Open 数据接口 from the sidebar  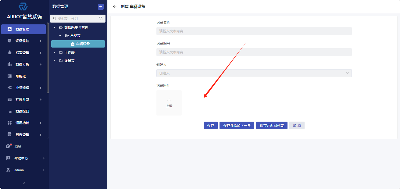coord(22,111)
